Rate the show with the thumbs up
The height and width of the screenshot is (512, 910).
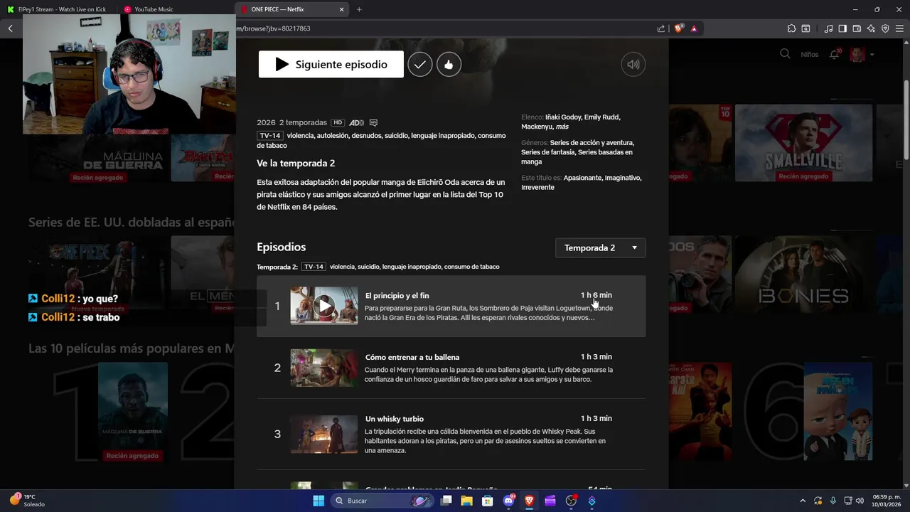click(x=449, y=65)
